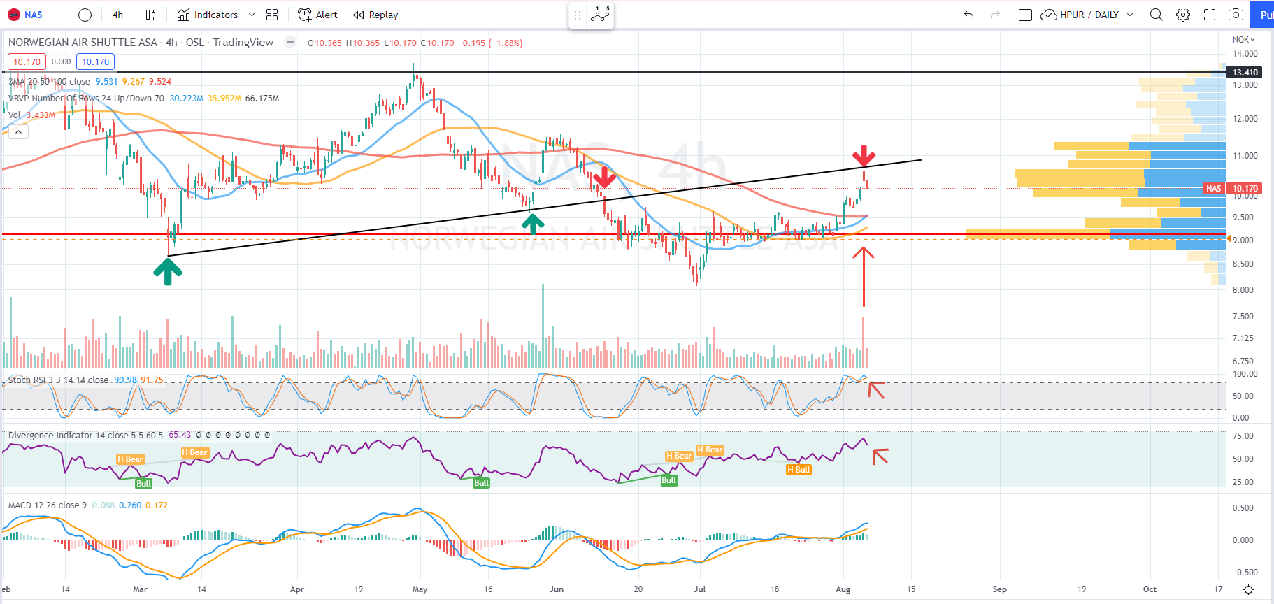Select the Divergence Indicator legend

pyautogui.click(x=85, y=435)
